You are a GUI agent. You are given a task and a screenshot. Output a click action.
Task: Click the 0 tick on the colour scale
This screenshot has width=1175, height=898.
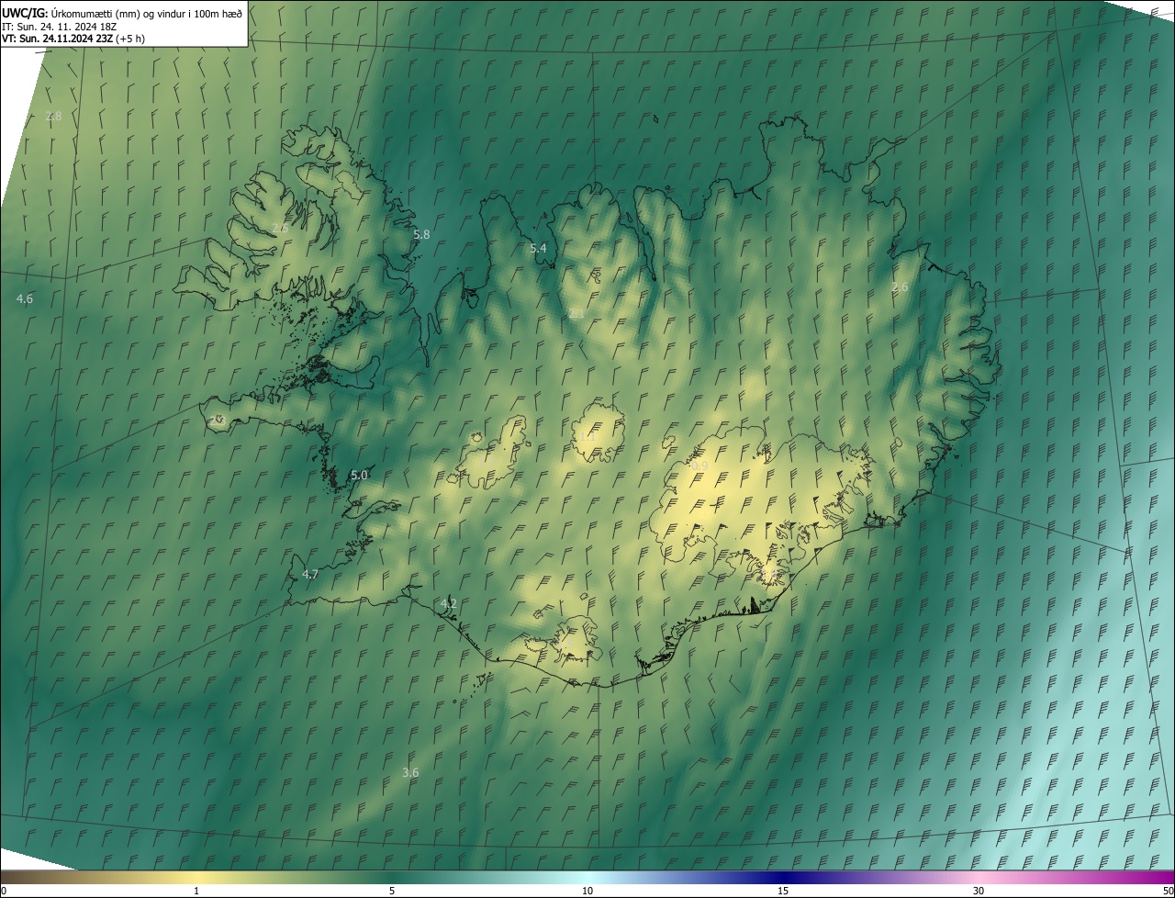click(4, 892)
